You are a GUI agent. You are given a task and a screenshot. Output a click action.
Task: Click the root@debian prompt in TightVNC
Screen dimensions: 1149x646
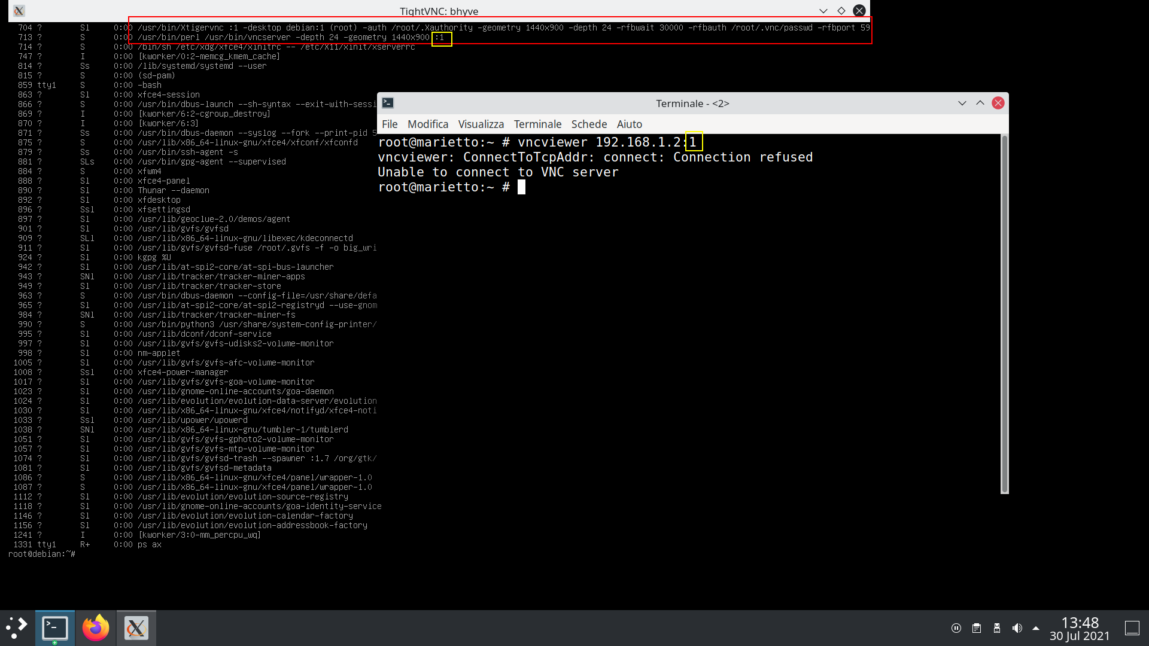tap(42, 554)
